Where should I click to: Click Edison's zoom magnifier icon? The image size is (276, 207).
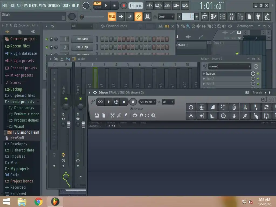[153, 115]
